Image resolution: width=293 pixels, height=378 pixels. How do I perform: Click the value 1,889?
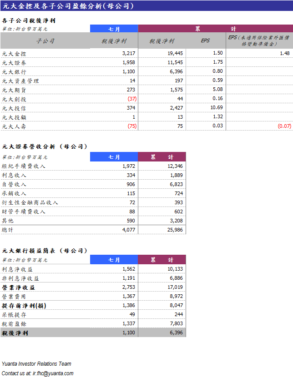pos(176,175)
